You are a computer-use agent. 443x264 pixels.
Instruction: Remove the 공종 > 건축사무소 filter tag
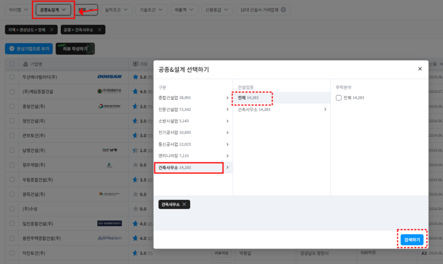tap(100, 30)
